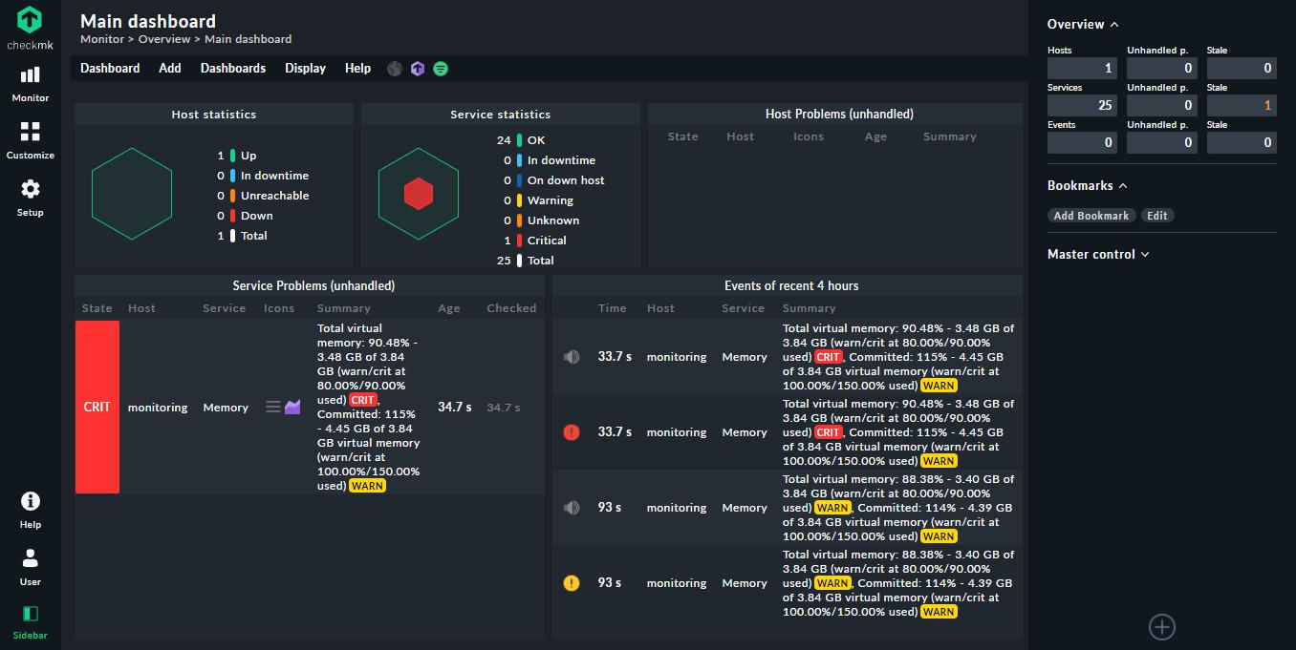Open the Customize navigation icon
The width and height of the screenshot is (1296, 650).
click(x=31, y=140)
